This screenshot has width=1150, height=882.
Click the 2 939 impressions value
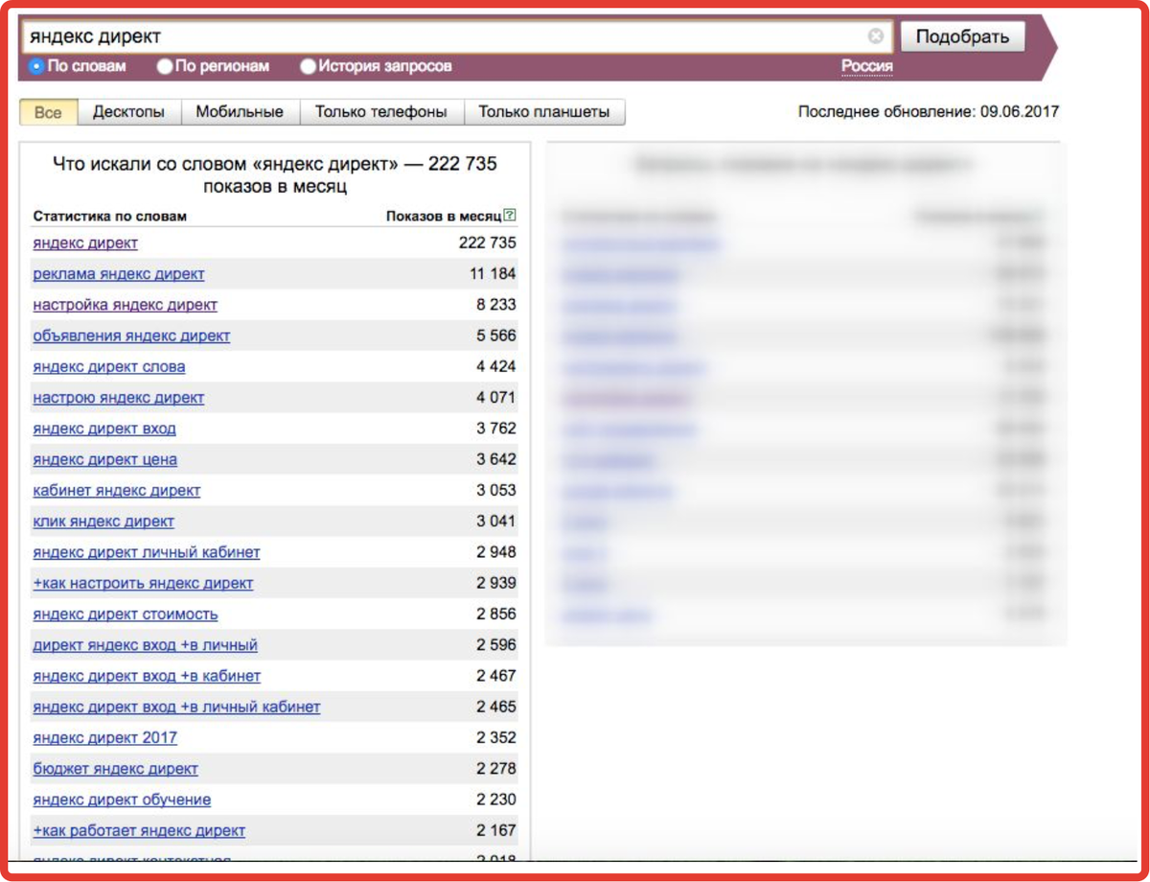coord(496,583)
